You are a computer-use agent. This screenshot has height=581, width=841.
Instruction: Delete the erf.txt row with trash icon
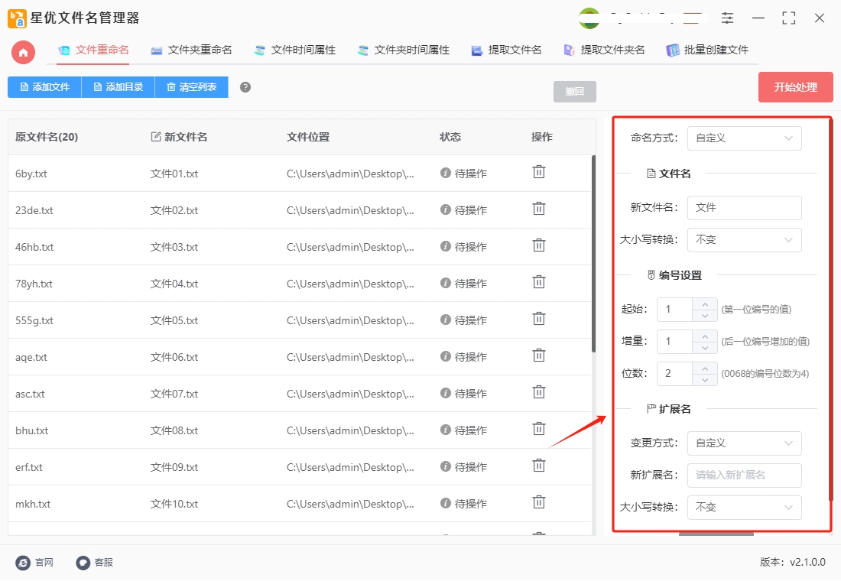point(538,466)
